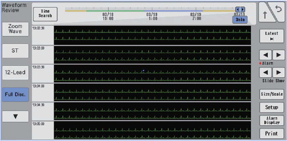This screenshot has height=141, width=287.
Task: Expand more review options with down arrow
Action: (15, 116)
